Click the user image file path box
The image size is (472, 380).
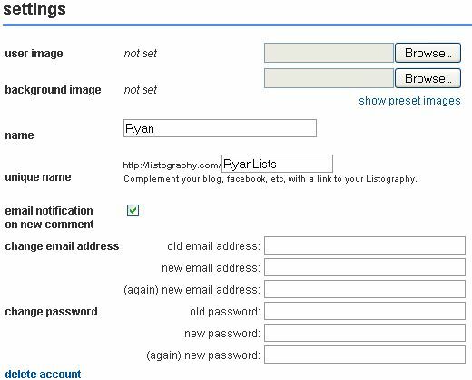[x=329, y=53]
